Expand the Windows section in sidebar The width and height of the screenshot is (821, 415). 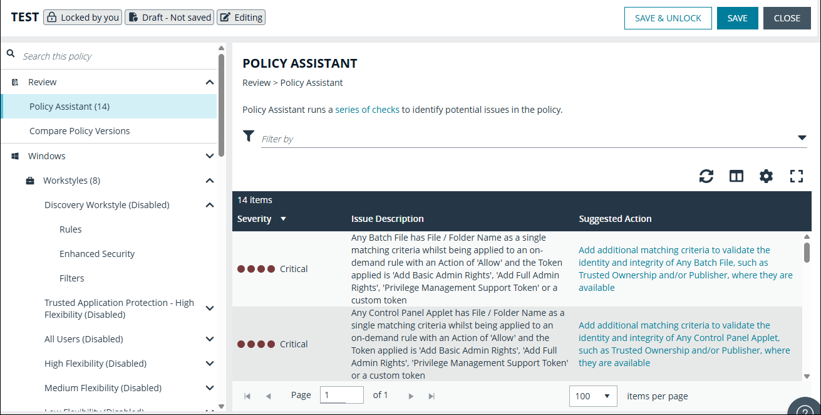210,155
